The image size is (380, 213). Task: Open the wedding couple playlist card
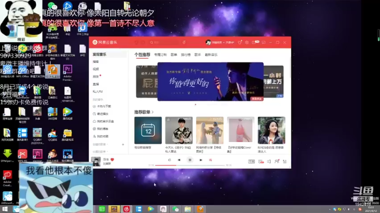(x=209, y=131)
